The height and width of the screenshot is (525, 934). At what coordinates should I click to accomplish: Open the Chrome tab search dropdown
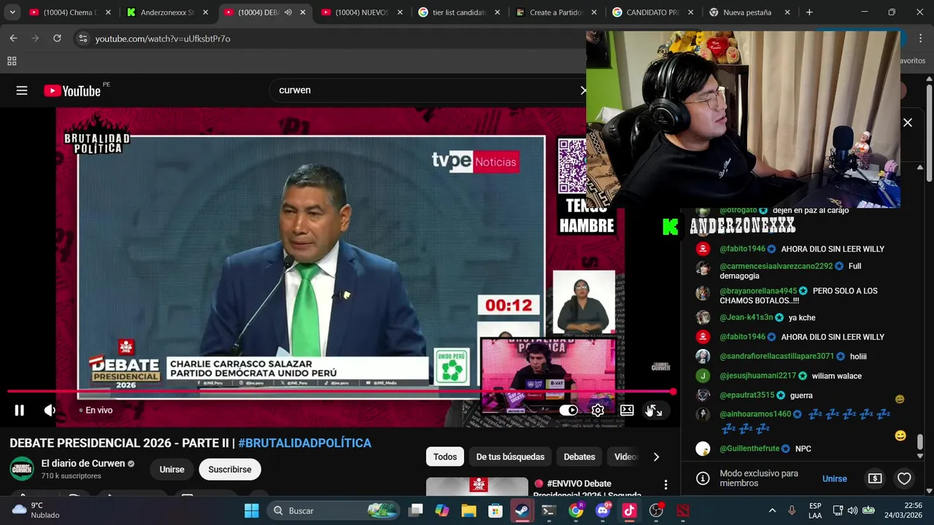click(12, 12)
